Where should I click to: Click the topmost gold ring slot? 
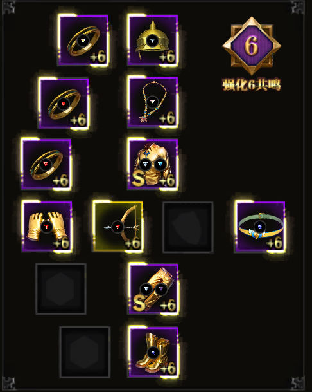83,41
